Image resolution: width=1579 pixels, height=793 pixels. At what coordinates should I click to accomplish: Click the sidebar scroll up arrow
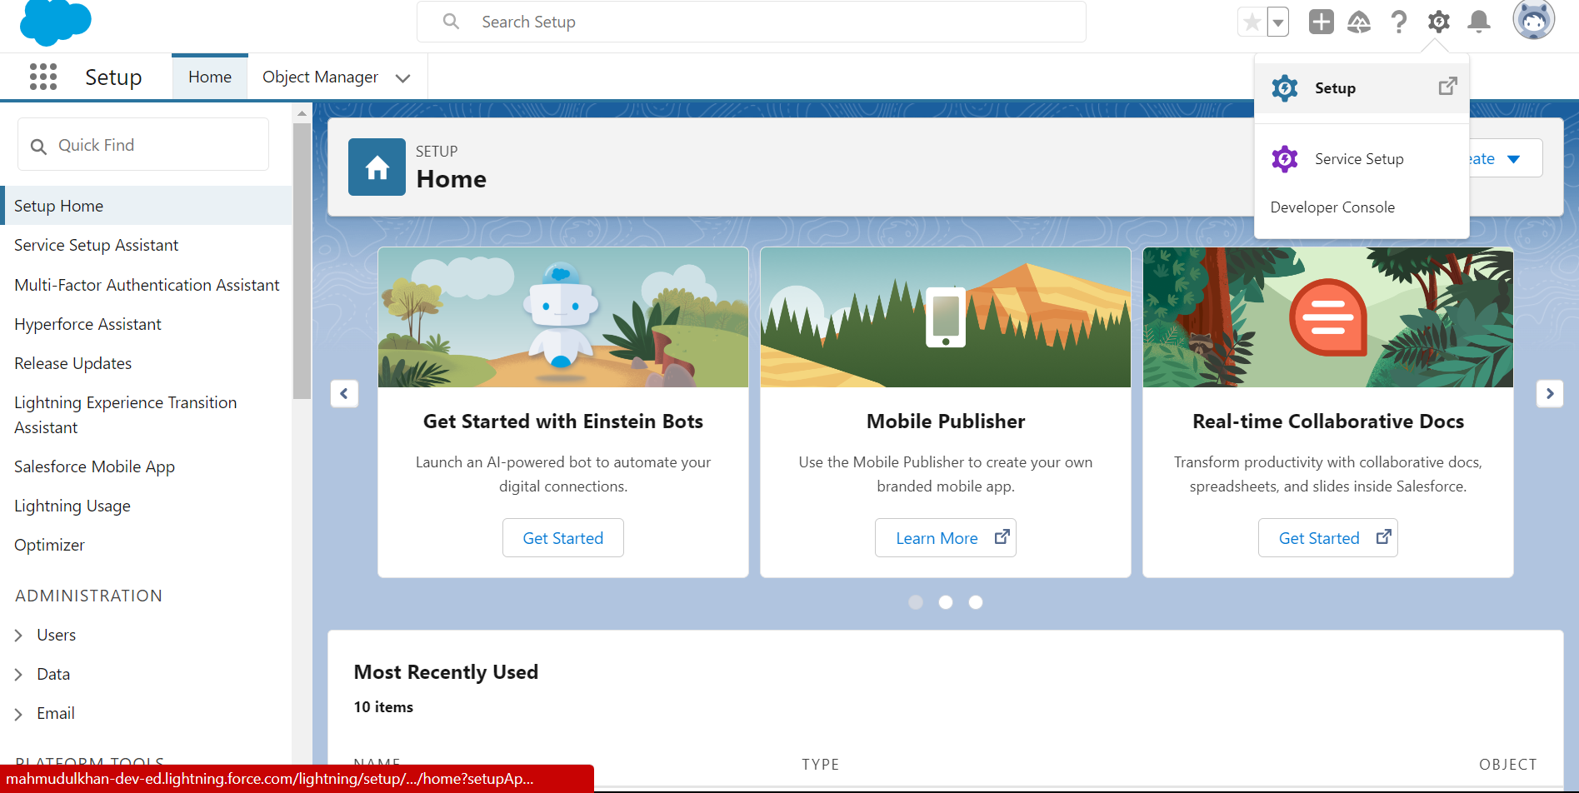pyautogui.click(x=302, y=112)
